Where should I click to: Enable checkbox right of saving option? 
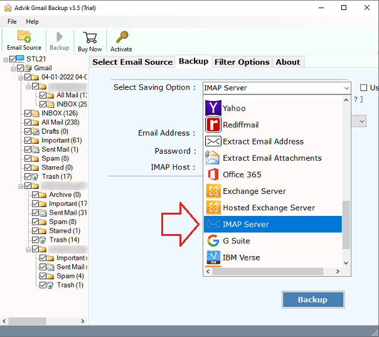pyautogui.click(x=363, y=87)
